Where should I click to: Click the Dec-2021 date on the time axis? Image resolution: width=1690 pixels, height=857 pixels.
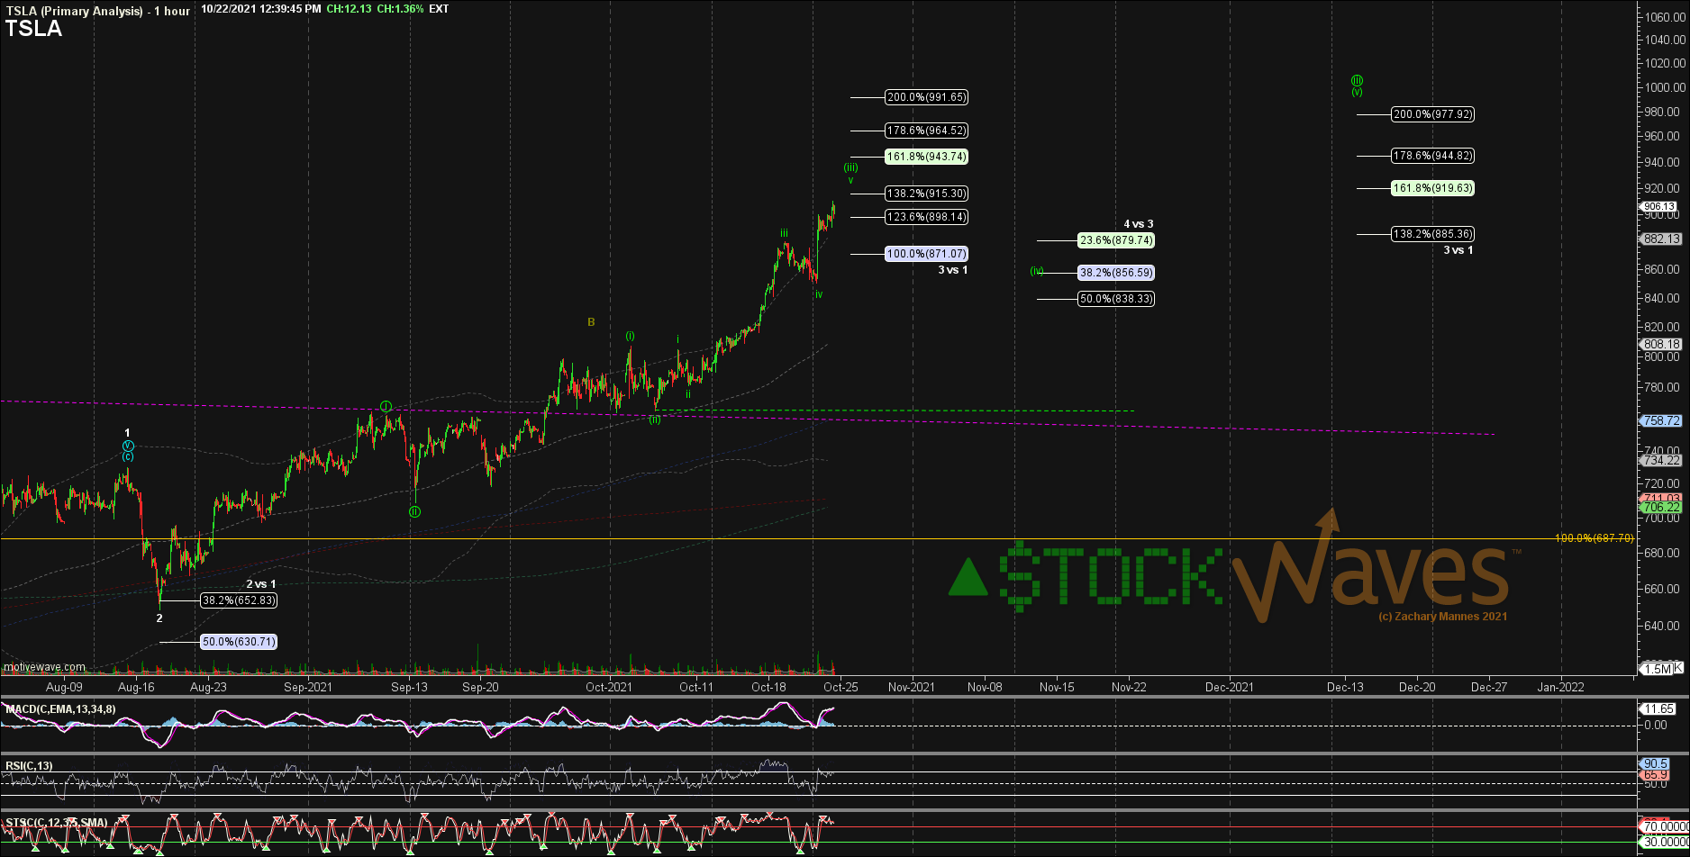coord(1230,687)
